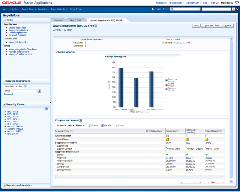Open the notifications bell icon (2161)

click(153, 9)
